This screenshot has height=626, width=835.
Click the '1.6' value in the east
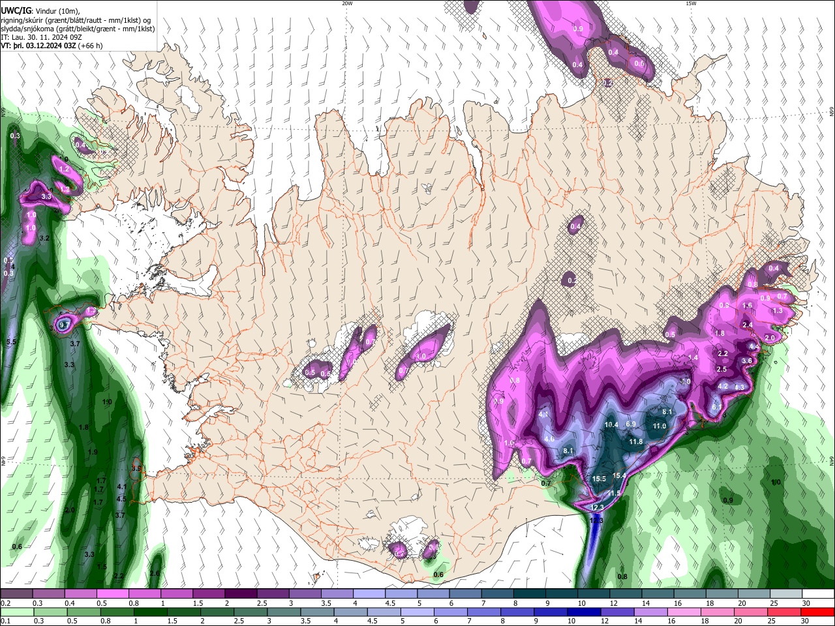748,305
